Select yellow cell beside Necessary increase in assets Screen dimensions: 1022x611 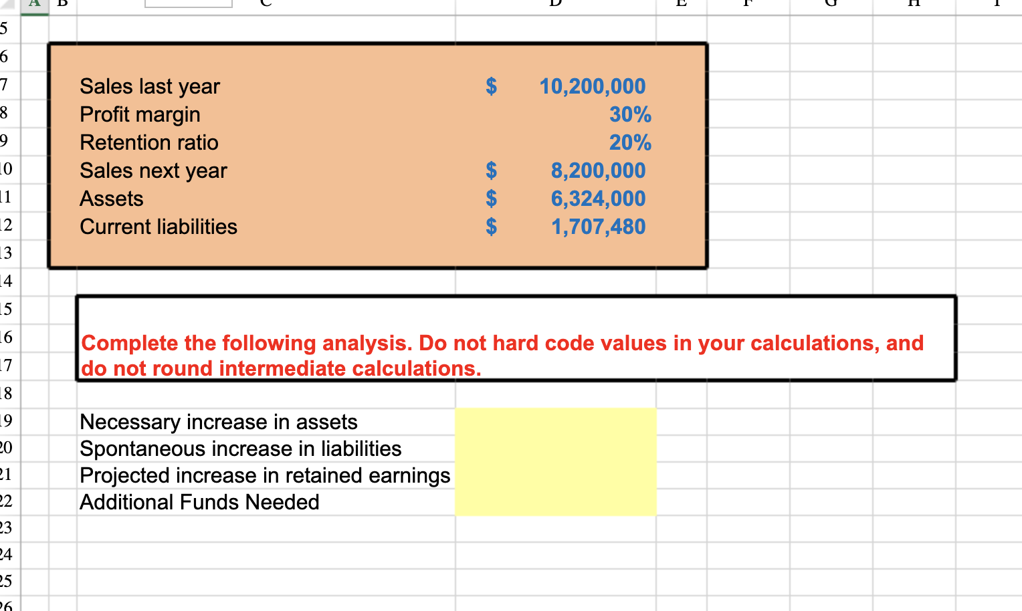555,421
